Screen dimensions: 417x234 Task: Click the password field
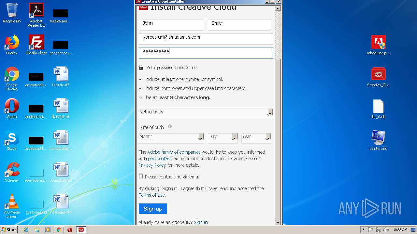tap(206, 53)
